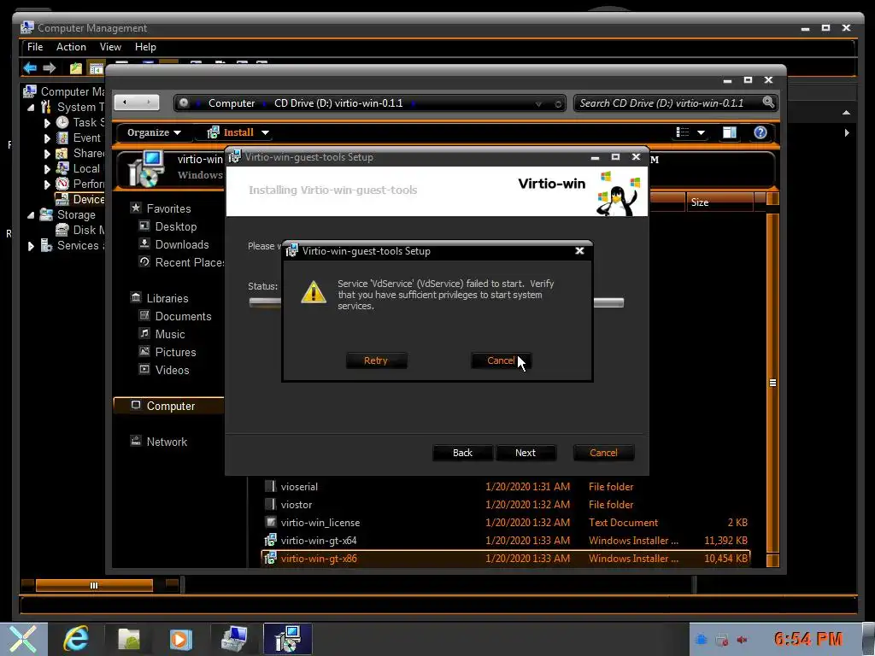Click the Explorer vertical scrollbar thumb
This screenshot has width=875, height=656.
(x=772, y=383)
